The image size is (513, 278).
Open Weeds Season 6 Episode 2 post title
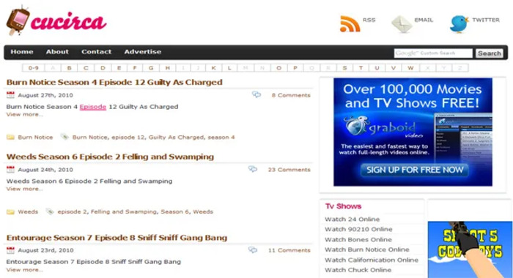(110, 157)
